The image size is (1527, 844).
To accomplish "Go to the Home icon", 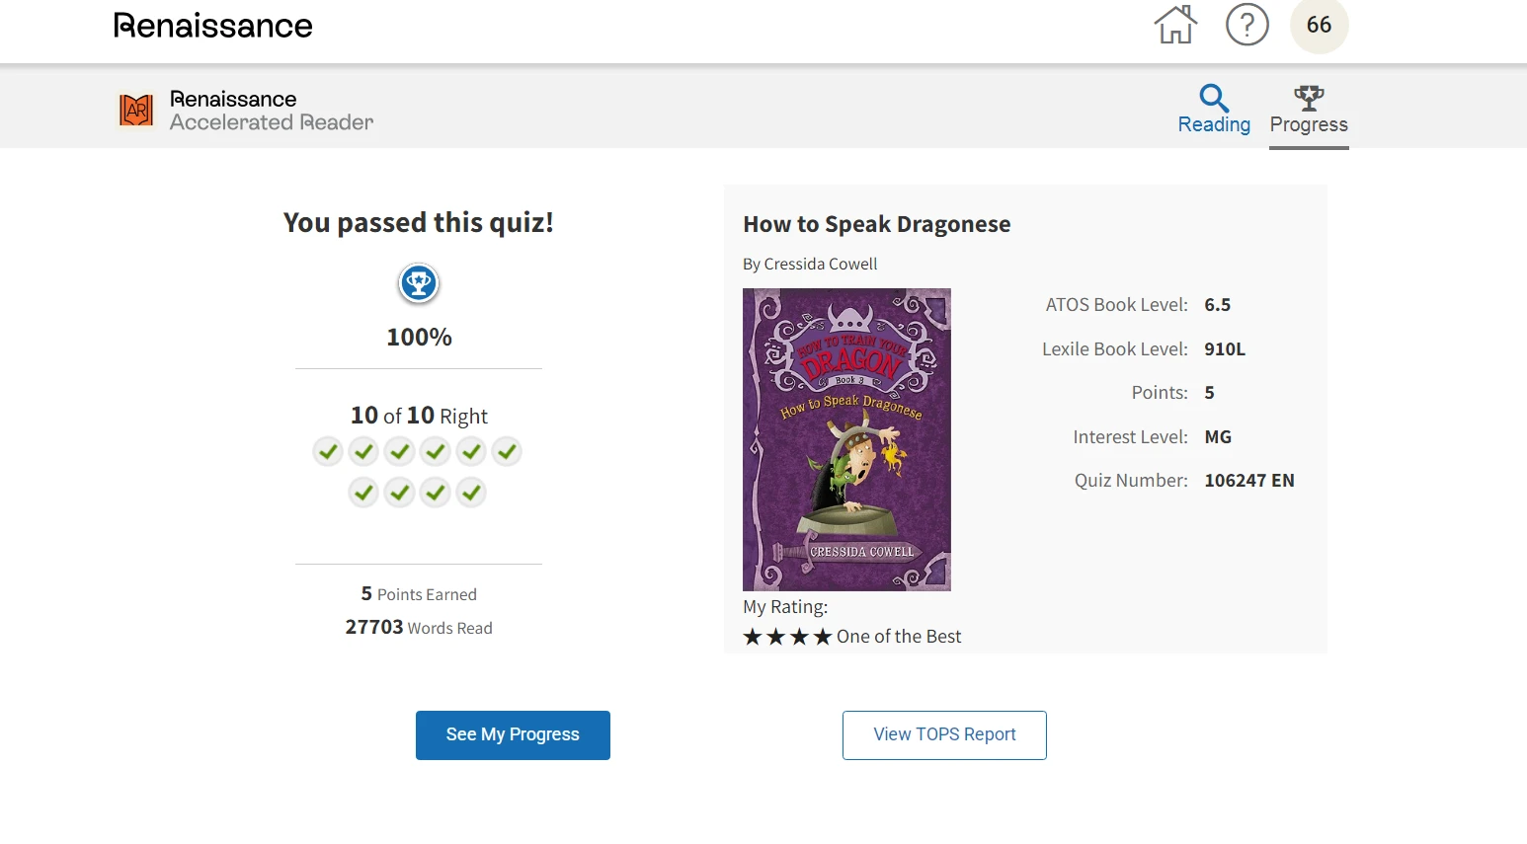I will click(x=1175, y=25).
